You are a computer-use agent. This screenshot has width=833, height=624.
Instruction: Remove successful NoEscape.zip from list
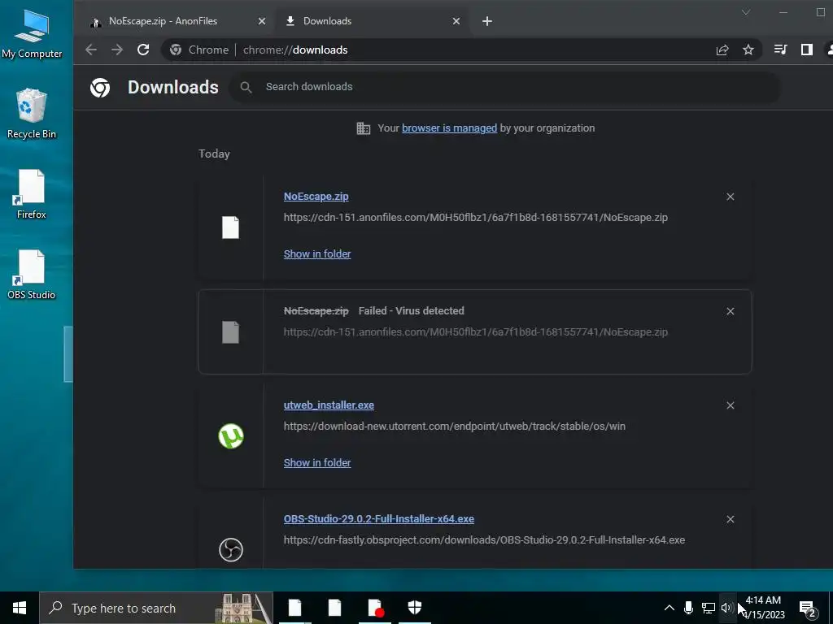(x=730, y=197)
